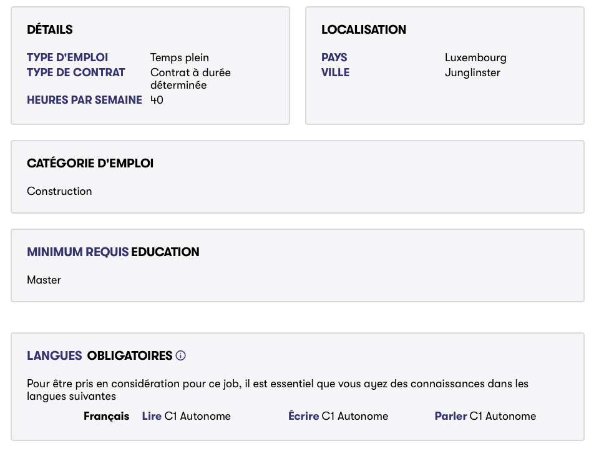Viewport: 609px width, 451px height.
Task: Click the MINIMUM REQUIS heading text
Action: [x=78, y=252]
